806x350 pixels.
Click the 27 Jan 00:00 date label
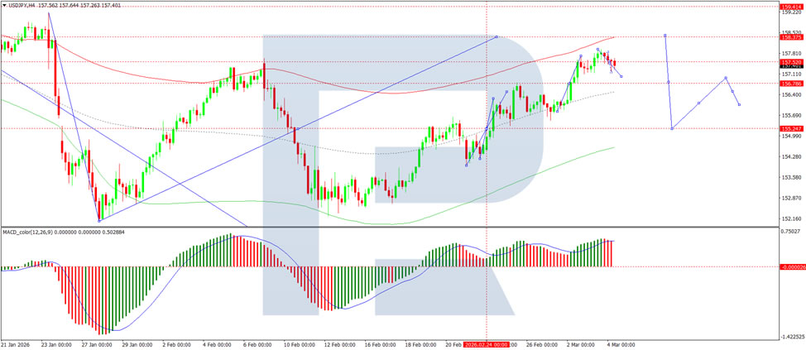98,344
